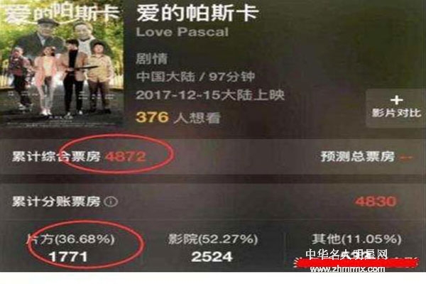
Task: Select the 影院(52.27%) share column
Action: tap(212, 248)
